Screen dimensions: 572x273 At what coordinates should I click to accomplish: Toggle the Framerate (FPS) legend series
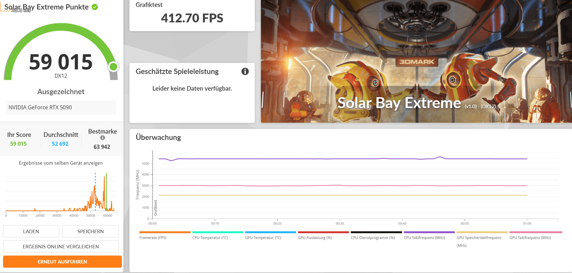153,238
